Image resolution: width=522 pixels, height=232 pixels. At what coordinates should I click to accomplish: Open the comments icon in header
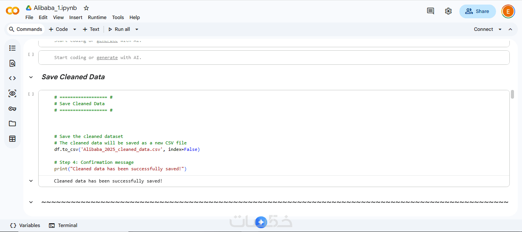[430, 11]
